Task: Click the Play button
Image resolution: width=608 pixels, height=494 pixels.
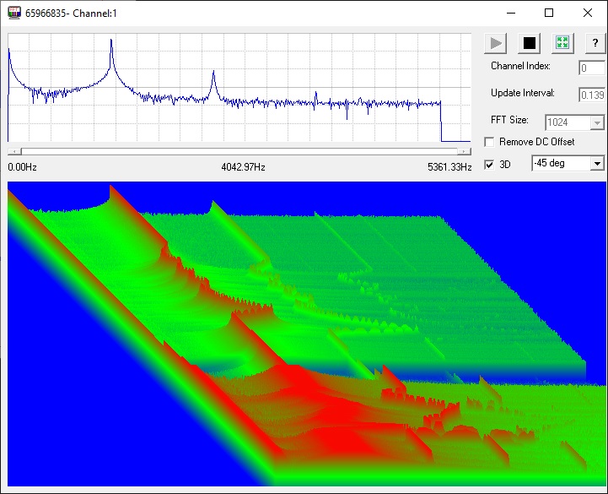Action: 496,43
